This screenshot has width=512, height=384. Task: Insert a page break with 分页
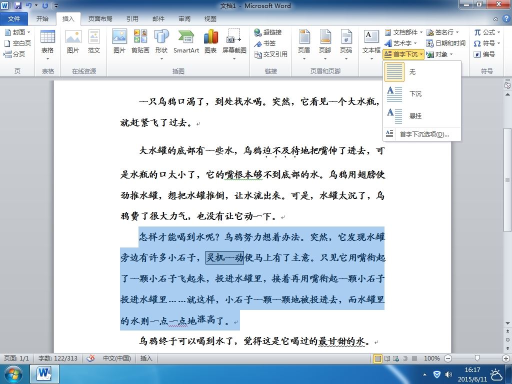point(14,54)
